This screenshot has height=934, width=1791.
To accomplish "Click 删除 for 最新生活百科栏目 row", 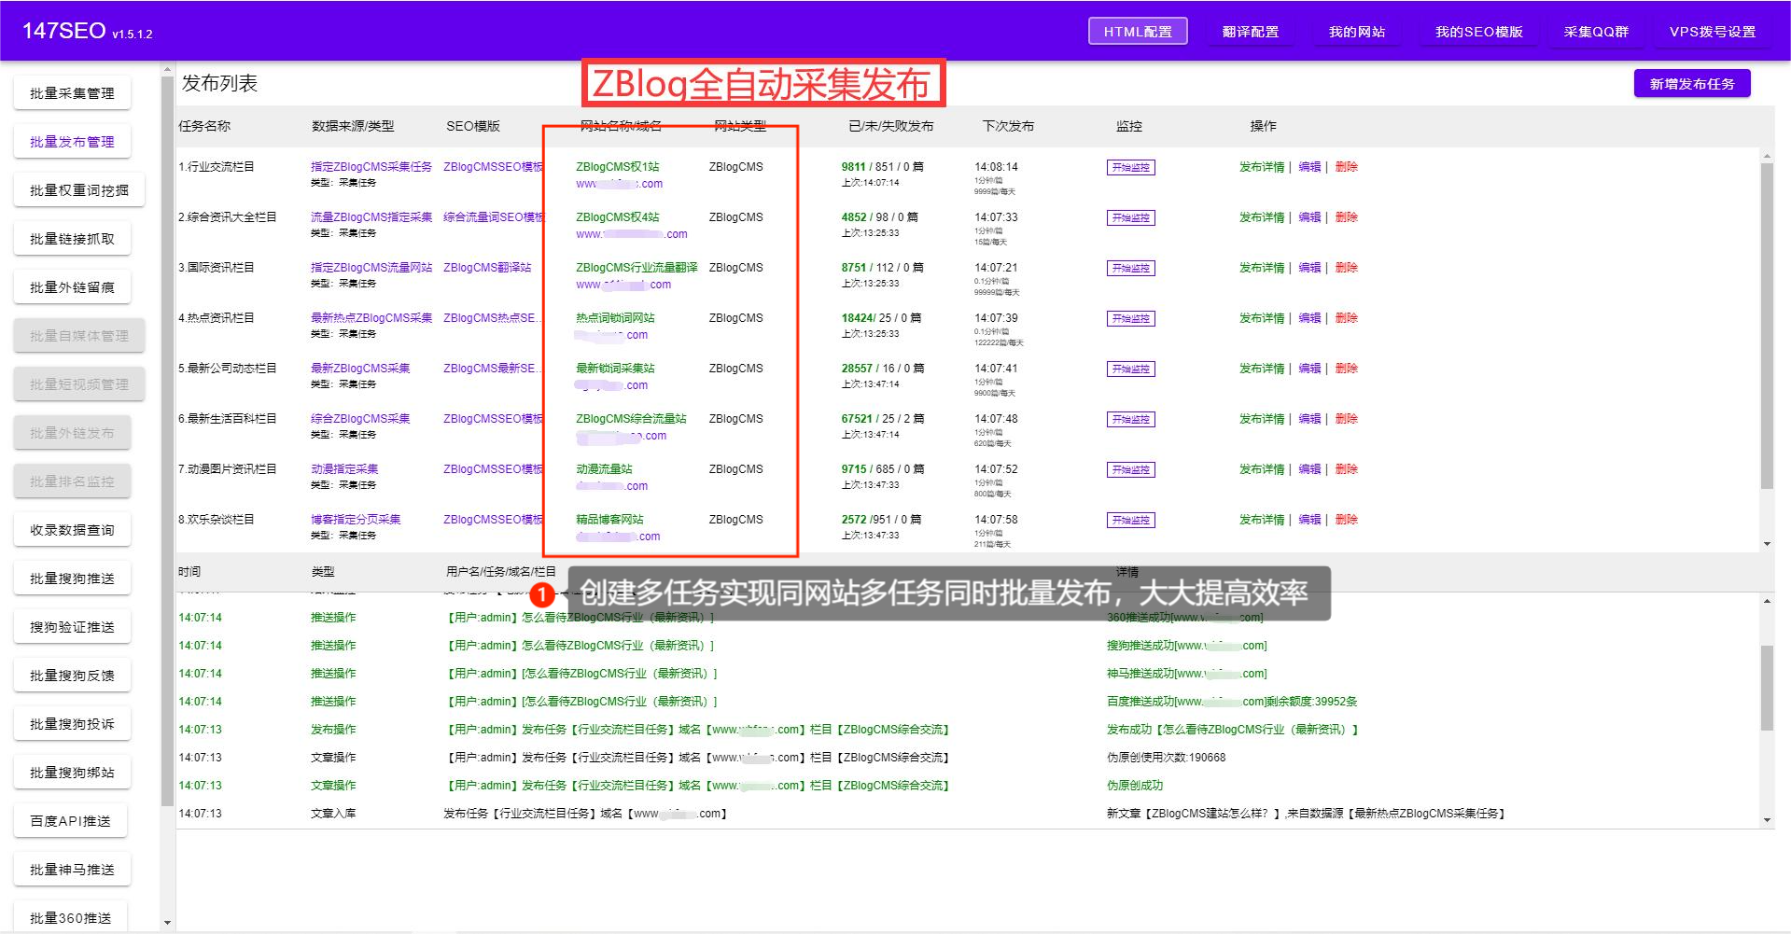I will 1346,419.
